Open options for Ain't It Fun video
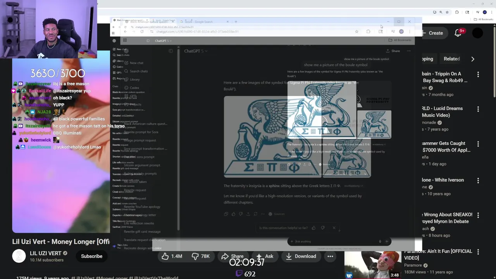The height and width of the screenshot is (279, 496). click(x=478, y=251)
